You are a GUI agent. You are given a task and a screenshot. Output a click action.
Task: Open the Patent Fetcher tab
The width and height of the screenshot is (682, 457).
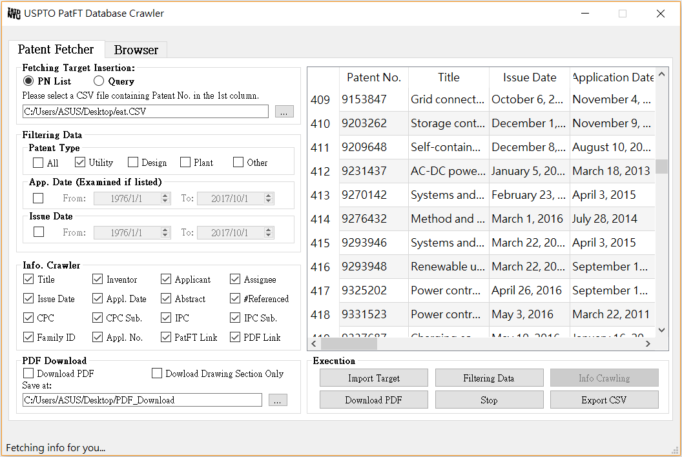[x=56, y=49]
